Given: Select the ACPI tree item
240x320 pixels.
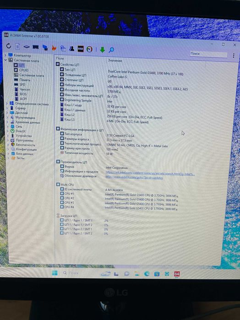Looking at the screenshot, I should point(21,99).
